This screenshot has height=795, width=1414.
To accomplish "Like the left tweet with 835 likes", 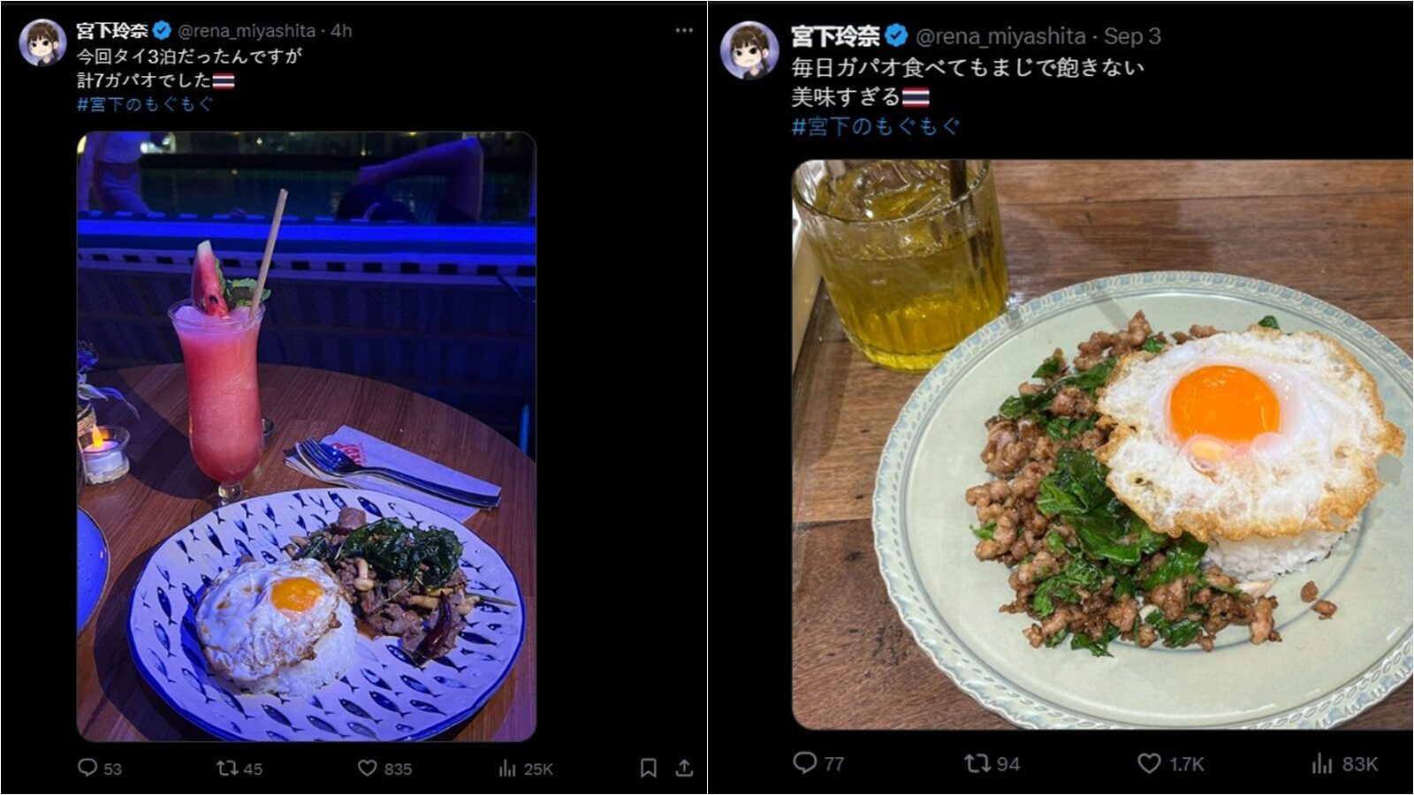I will [x=384, y=768].
